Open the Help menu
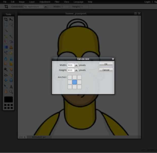This screenshot has height=153, width=157. 90,2
